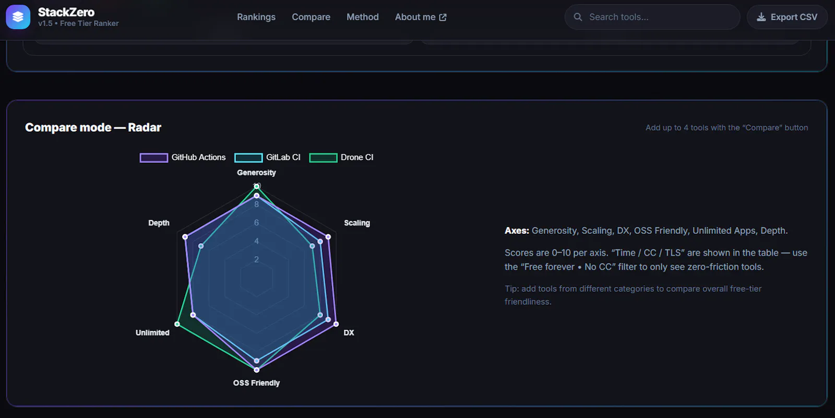The image size is (835, 418).
Task: Focus the Search tools input field
Action: point(652,17)
